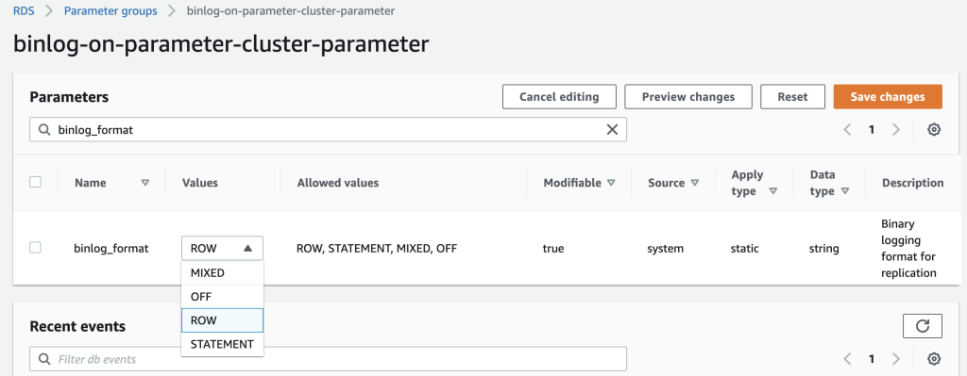Go to next Recent events page

896,359
